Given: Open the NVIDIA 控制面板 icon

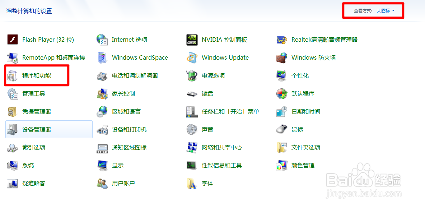Looking at the screenshot, I should point(192,40).
